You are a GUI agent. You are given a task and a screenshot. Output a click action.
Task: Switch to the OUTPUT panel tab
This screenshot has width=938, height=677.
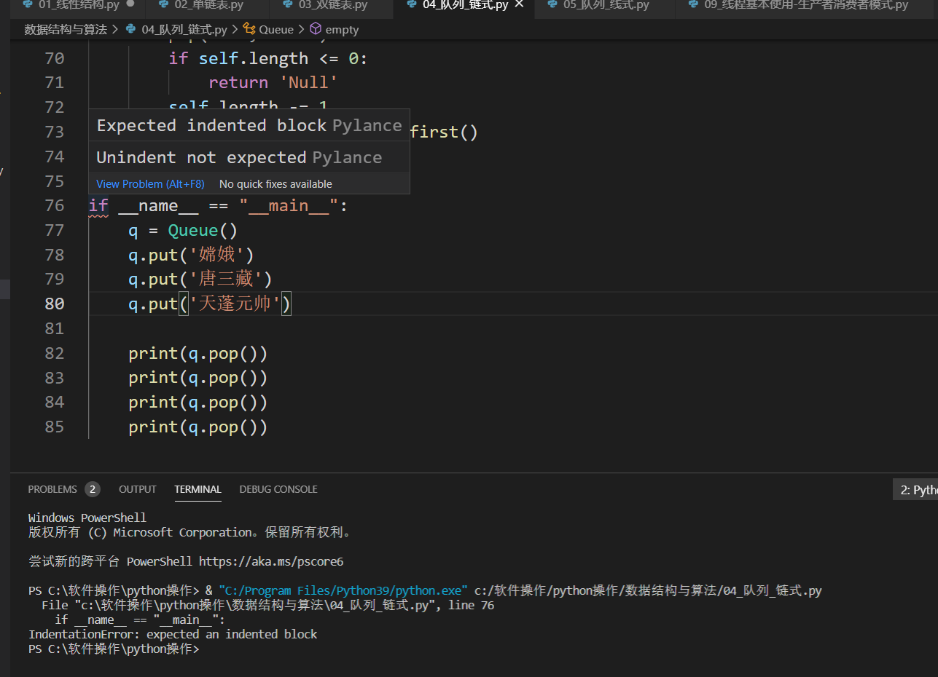tap(138, 489)
